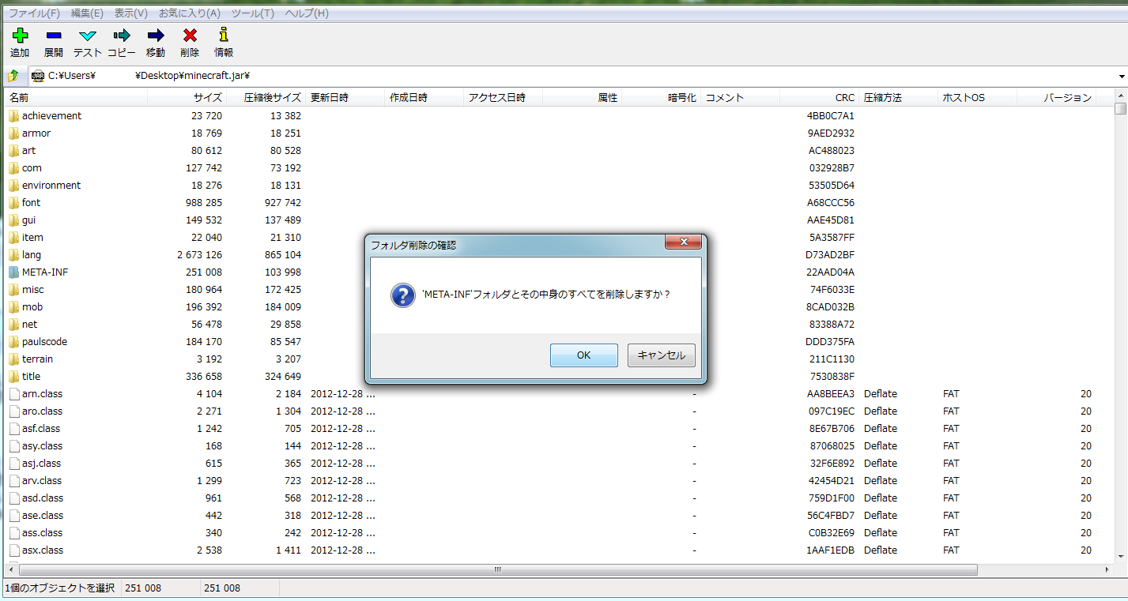This screenshot has height=601, width=1128.
Task: Click the environment folder icon
Action: point(13,185)
